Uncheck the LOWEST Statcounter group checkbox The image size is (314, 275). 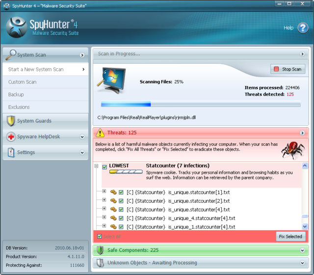click(105, 167)
